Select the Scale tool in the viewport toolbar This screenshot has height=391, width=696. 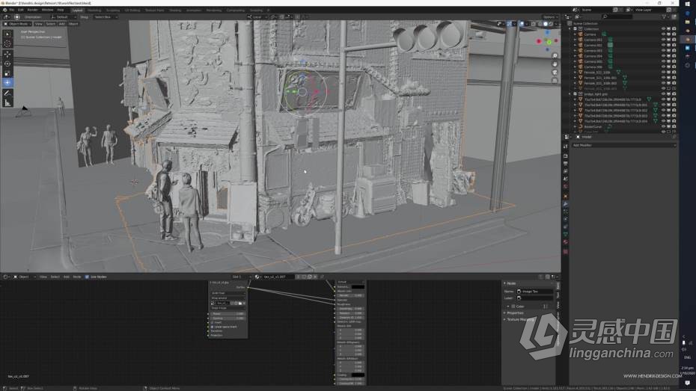(x=7, y=73)
